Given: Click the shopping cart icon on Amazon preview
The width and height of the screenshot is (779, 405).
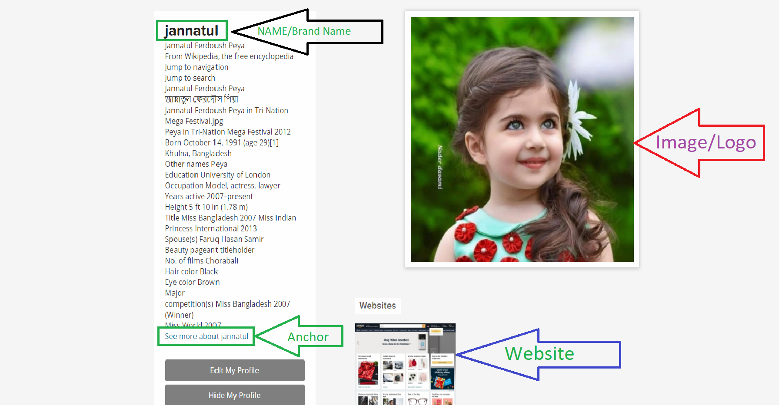Looking at the screenshot, I should pyautogui.click(x=450, y=326).
